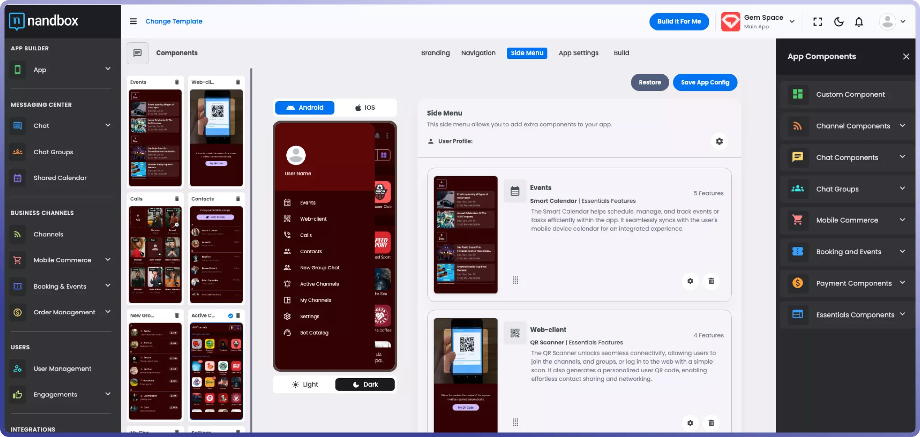Expand Mobile Commerce in left sidebar
Image resolution: width=920 pixels, height=437 pixels.
(108, 259)
